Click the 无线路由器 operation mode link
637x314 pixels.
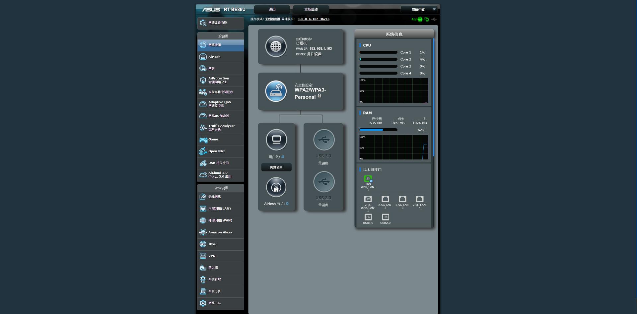[273, 19]
